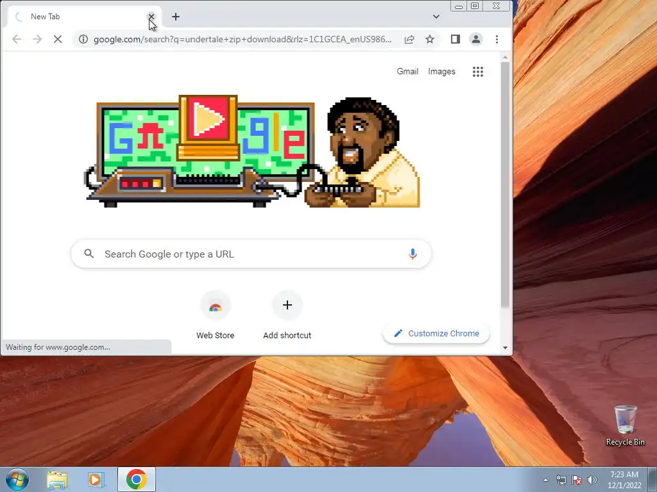
Task: Click Show desktop button at taskbar end
Action: click(x=653, y=479)
